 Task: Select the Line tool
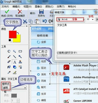(x=15, y=57)
